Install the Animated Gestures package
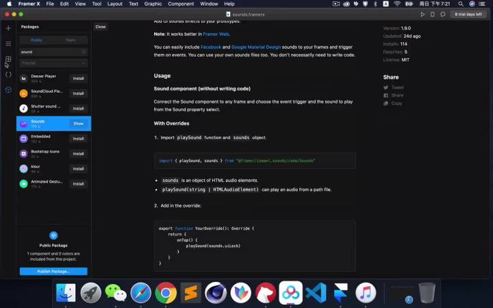This screenshot has height=308, width=493. [78, 184]
